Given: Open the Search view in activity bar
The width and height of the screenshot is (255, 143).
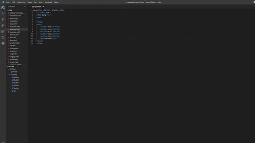Looking at the screenshot, I should [x=3, y=14].
